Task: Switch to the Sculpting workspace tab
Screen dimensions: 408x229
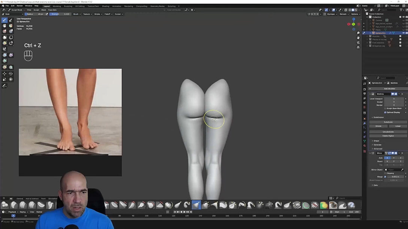Action: [x=68, y=6]
